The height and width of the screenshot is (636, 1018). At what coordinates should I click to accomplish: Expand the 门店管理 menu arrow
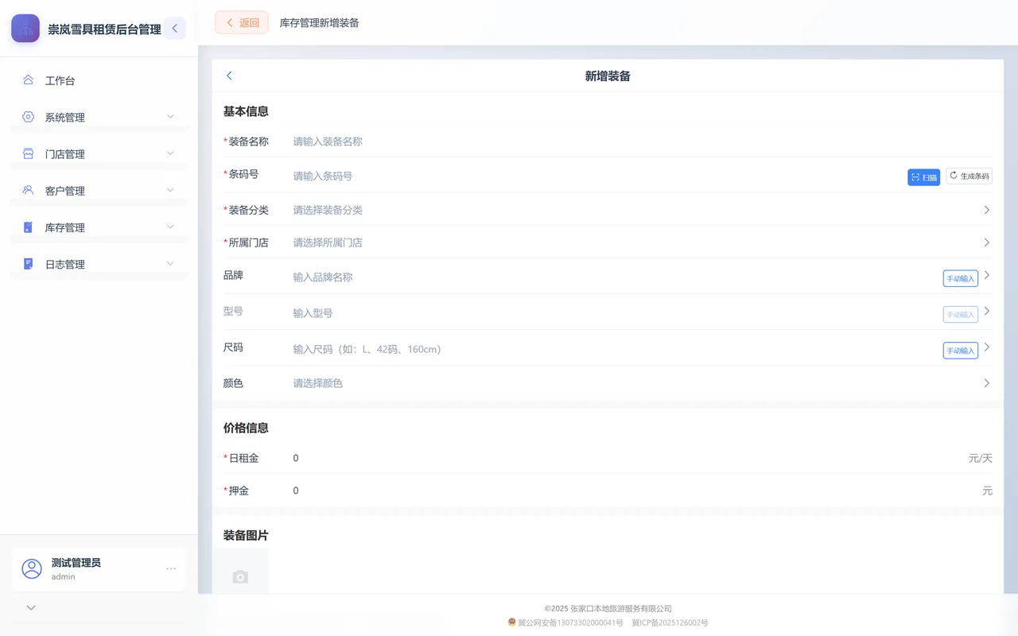pyautogui.click(x=170, y=153)
